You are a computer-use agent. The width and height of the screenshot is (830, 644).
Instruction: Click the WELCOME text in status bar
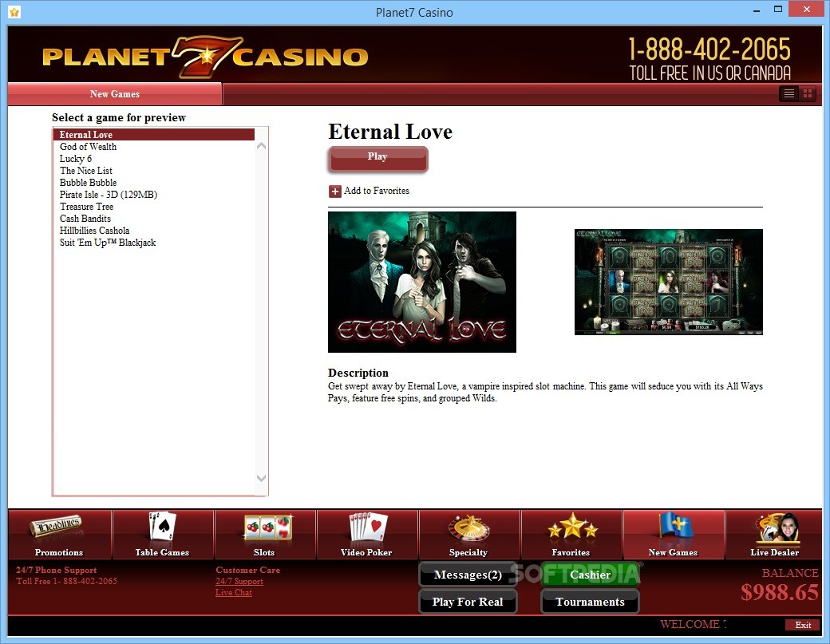pos(690,624)
